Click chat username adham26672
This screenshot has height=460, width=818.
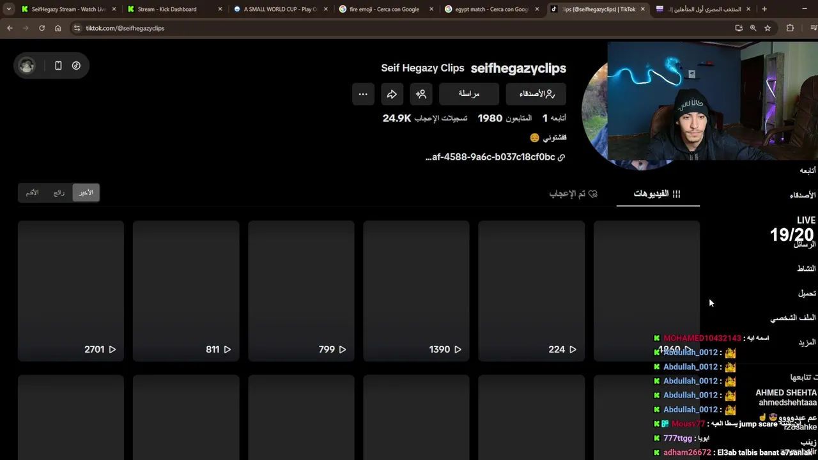(x=687, y=452)
